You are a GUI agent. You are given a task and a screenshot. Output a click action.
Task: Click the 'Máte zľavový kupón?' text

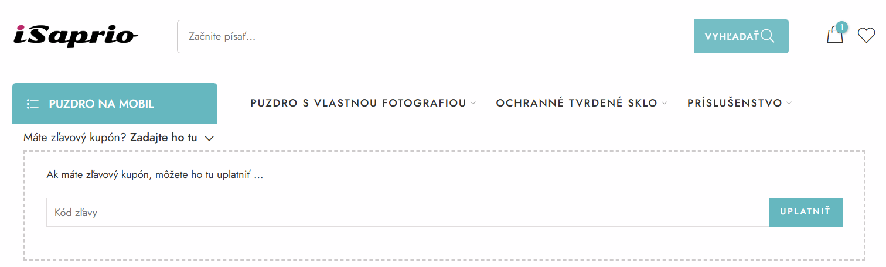click(75, 138)
